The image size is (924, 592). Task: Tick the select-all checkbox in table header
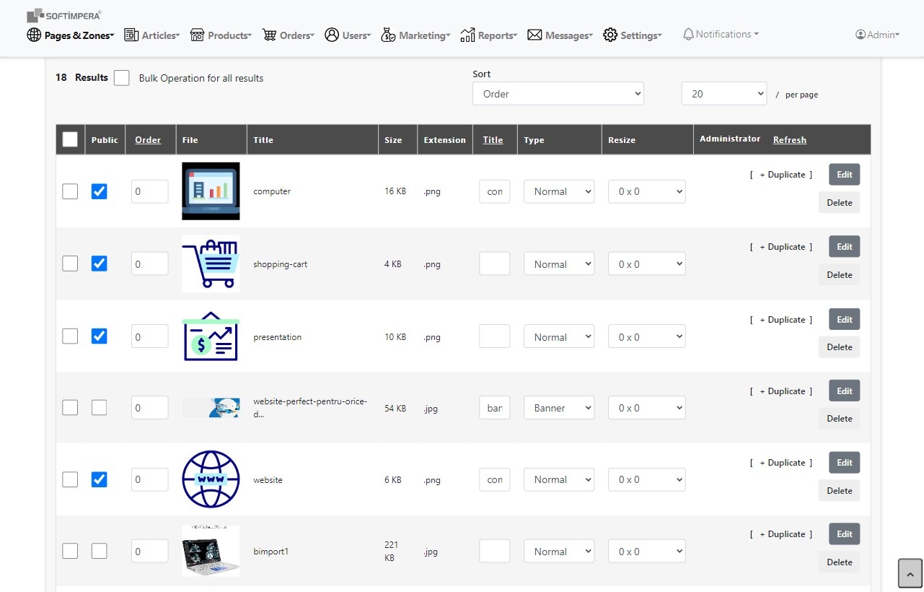click(x=70, y=139)
